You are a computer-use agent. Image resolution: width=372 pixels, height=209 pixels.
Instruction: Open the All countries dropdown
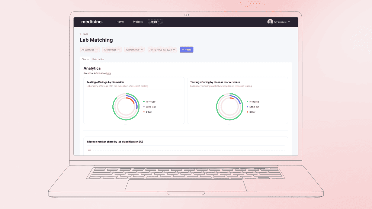(x=90, y=49)
